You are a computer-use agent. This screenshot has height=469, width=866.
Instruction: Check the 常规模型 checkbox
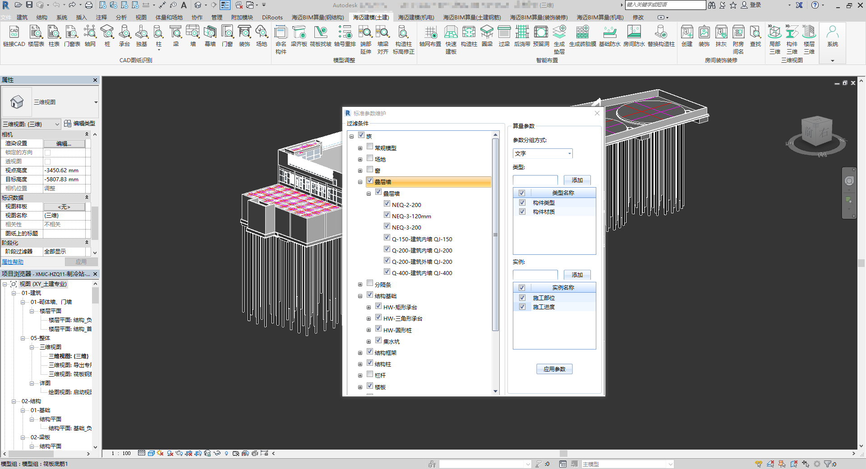point(370,147)
